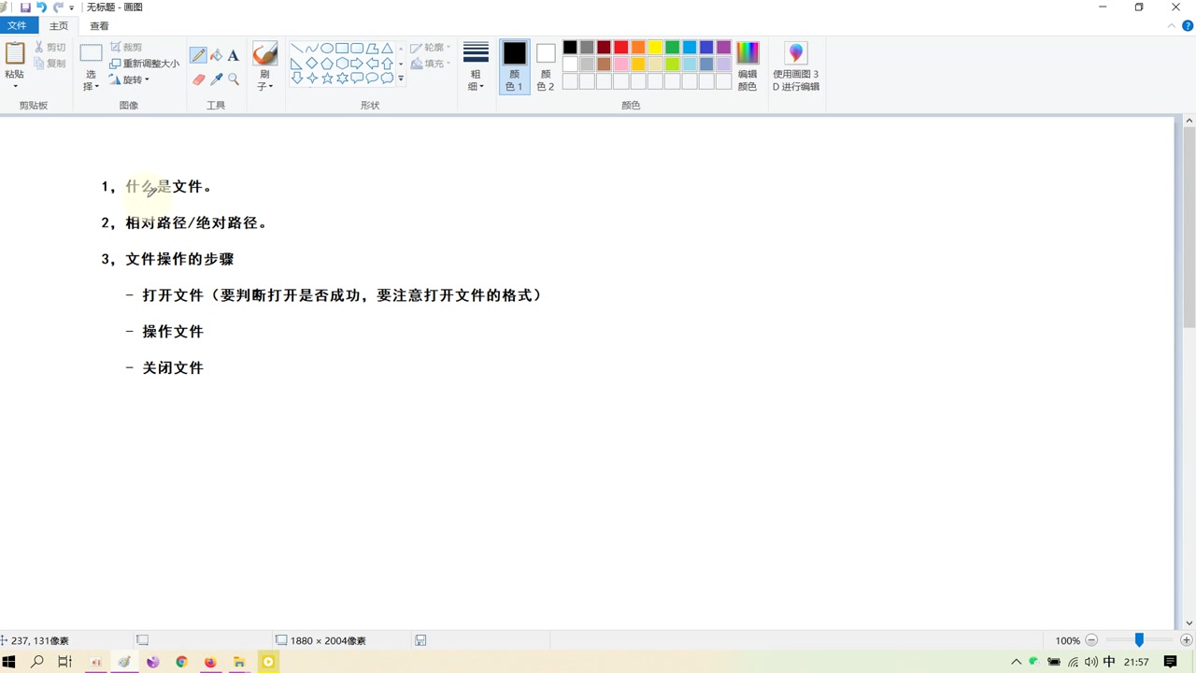
Task: Choose the rectangle shape
Action: point(342,49)
